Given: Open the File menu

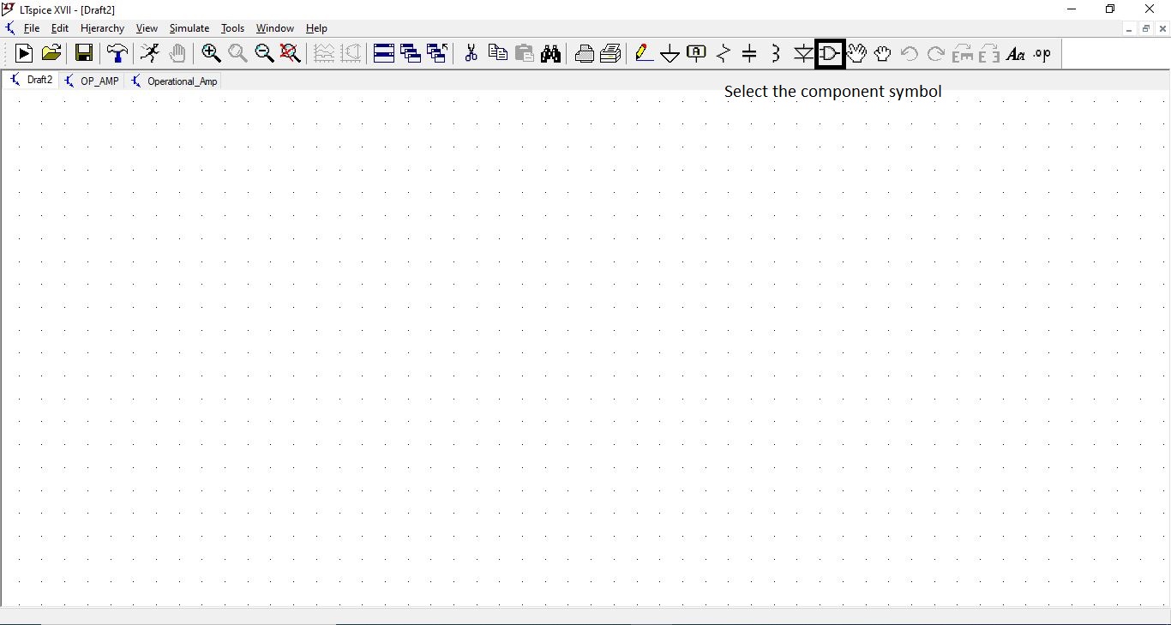Looking at the screenshot, I should point(32,28).
